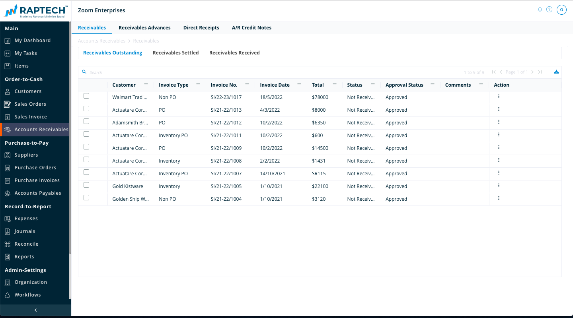The height and width of the screenshot is (318, 573).
Task: Go to the previous page arrow
Action: tap(501, 72)
